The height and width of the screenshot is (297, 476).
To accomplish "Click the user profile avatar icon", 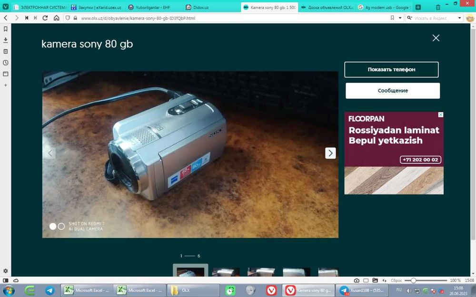I will tap(470, 18).
